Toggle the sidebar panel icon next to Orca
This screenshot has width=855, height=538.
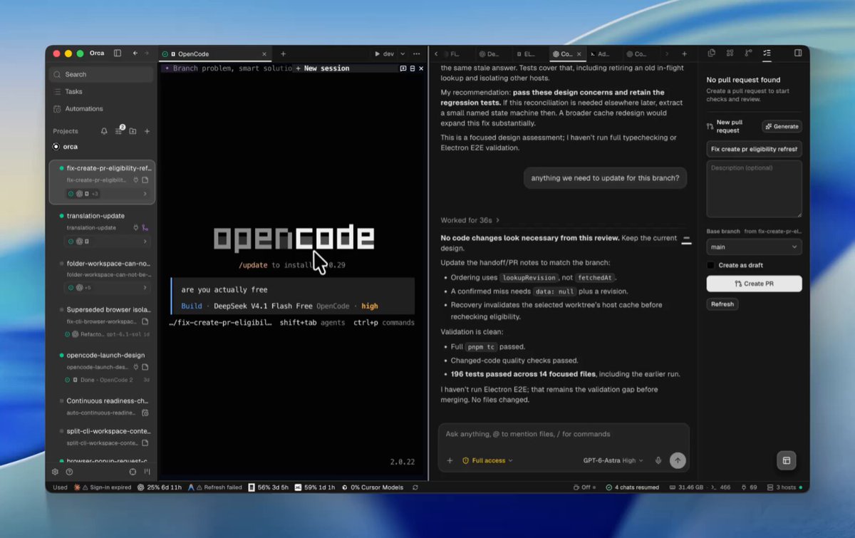point(118,53)
